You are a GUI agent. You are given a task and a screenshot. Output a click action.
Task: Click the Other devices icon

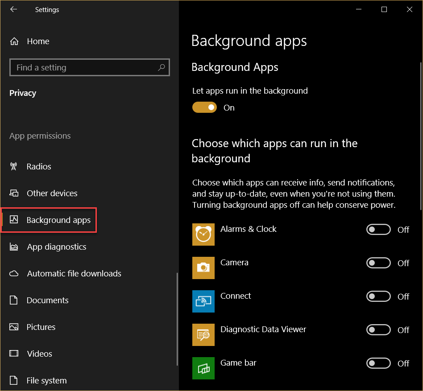[14, 193]
